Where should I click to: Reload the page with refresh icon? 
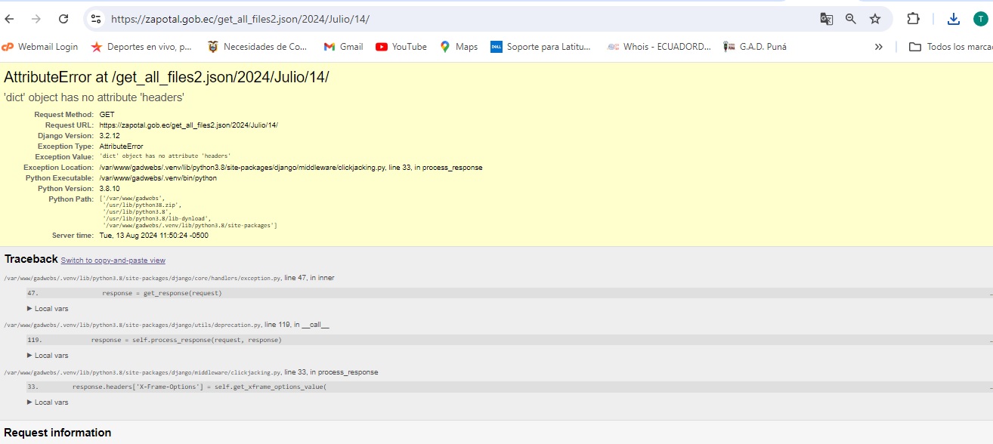tap(63, 19)
